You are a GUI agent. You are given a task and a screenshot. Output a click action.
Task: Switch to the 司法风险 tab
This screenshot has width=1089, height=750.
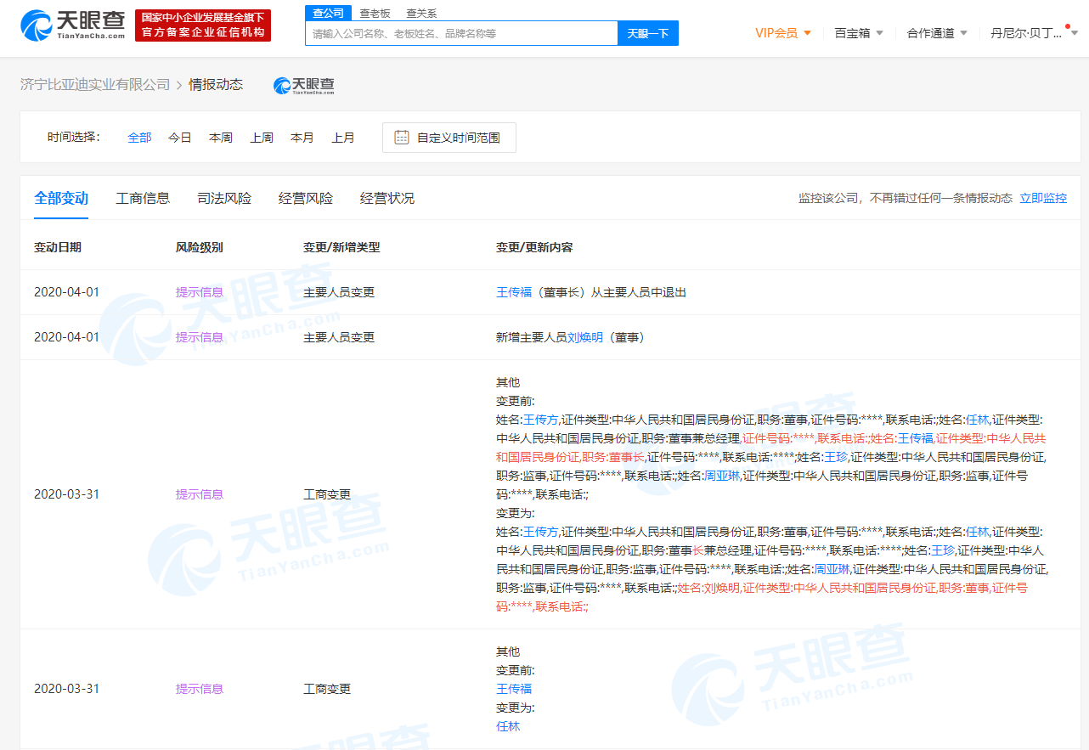click(x=223, y=198)
